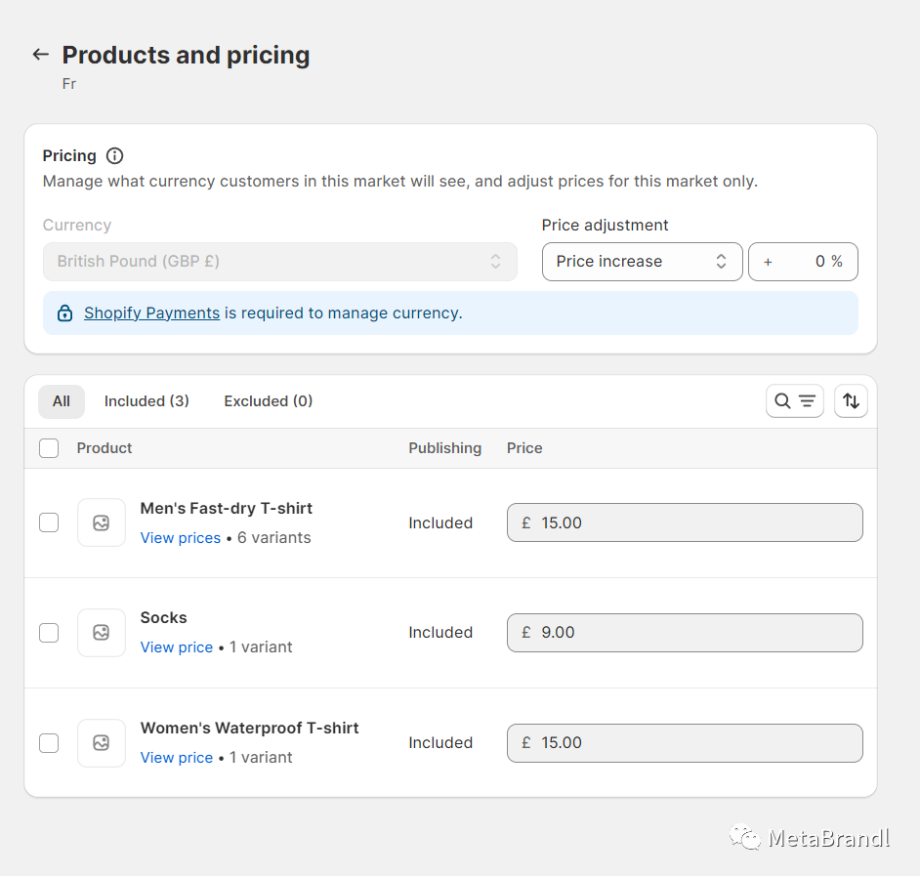
Task: Select the All products tab
Action: coord(62,401)
